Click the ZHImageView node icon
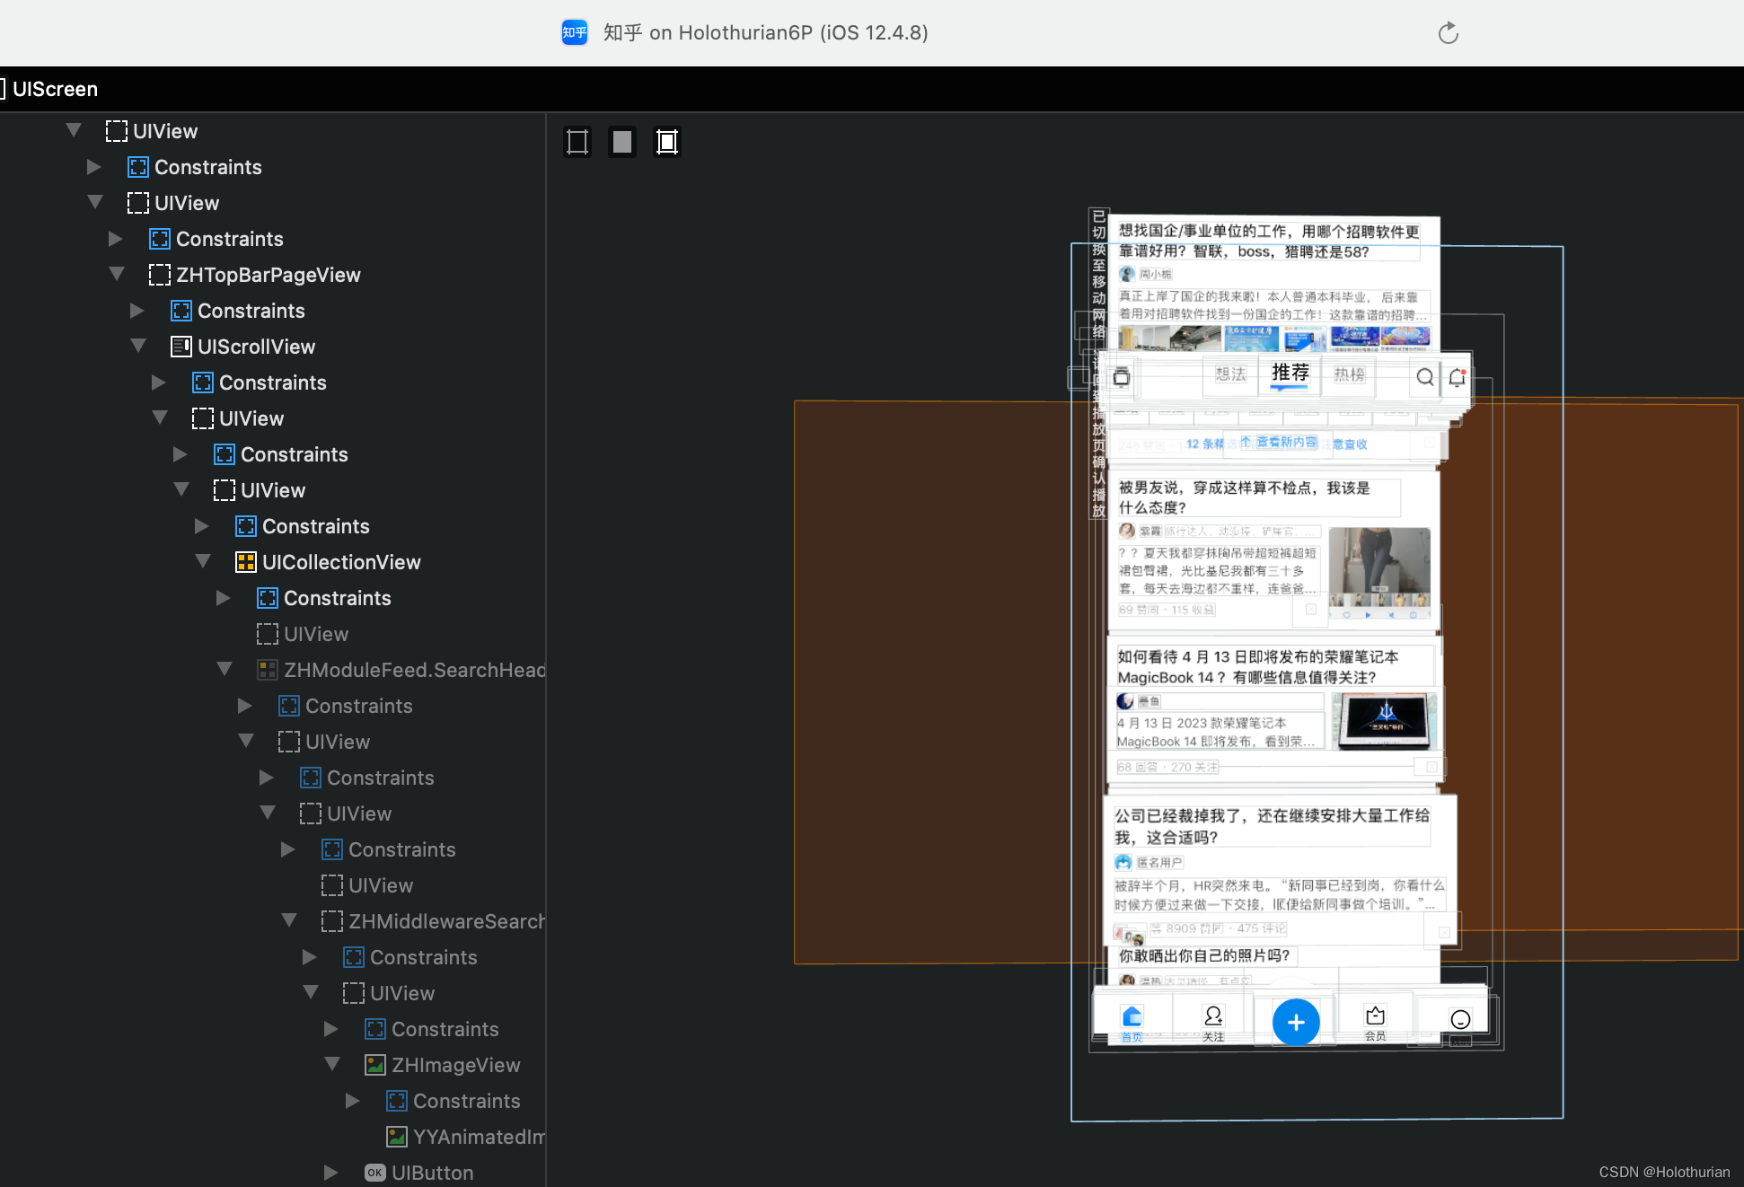This screenshot has height=1187, width=1744. (374, 1065)
